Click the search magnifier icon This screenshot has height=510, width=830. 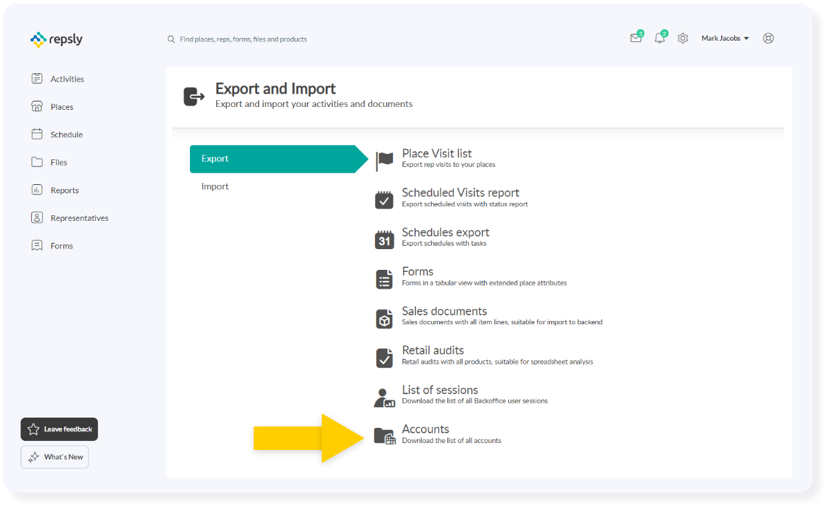pos(171,39)
